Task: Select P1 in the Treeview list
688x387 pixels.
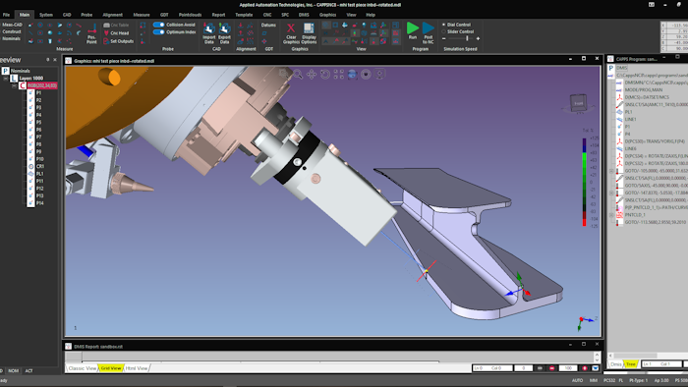Action: 39,93
